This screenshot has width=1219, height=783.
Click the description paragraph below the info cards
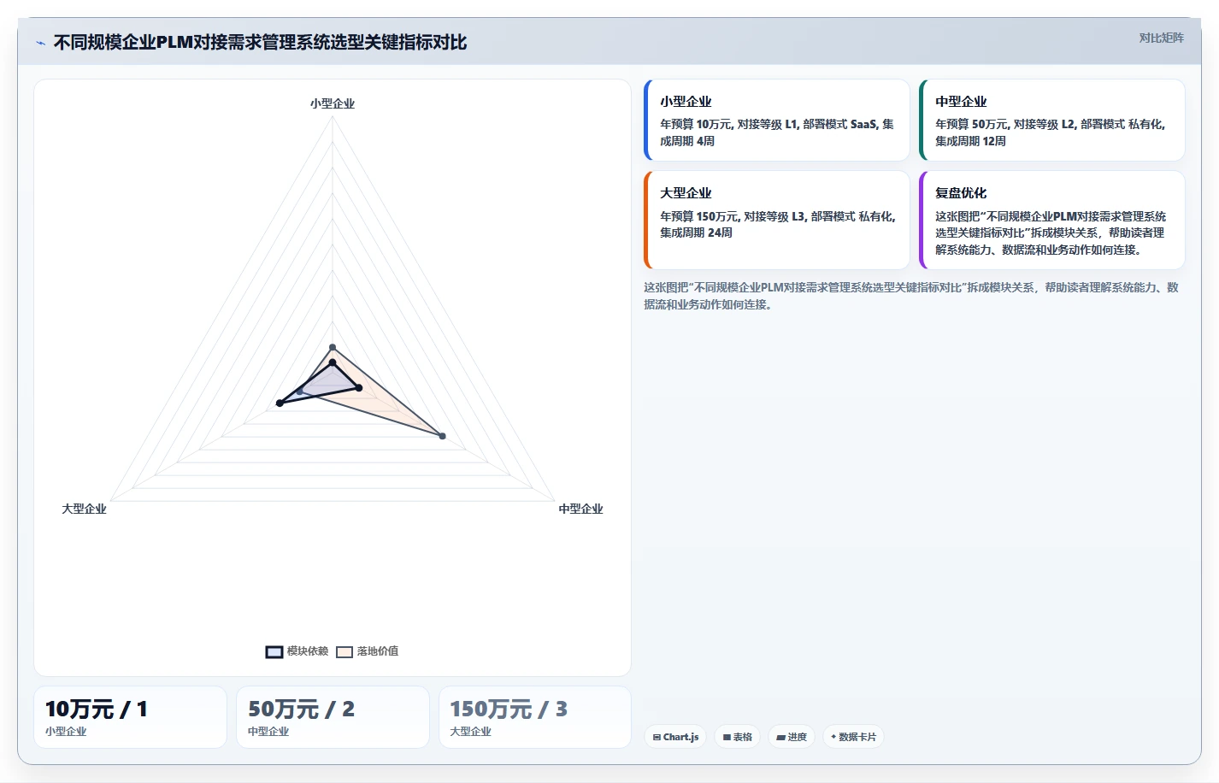click(x=911, y=296)
